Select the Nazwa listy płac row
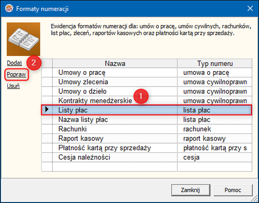Image resolution: width=259 pixels, height=203 pixels. 147,119
